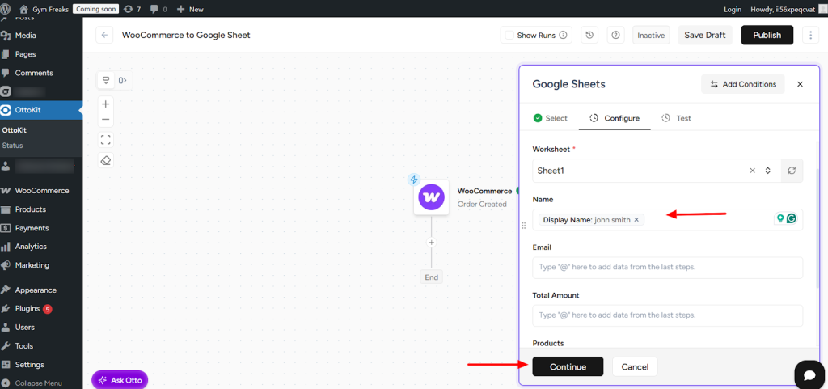Click the Publish button
828x389 pixels.
coord(767,35)
